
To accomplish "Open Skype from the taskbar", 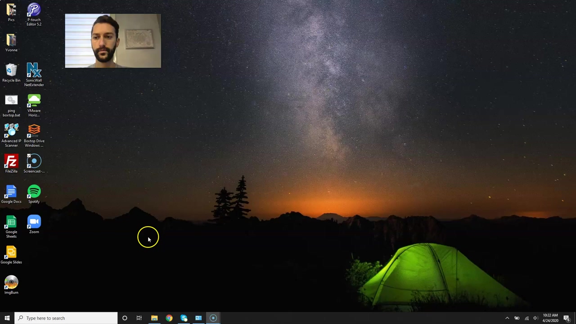I will coord(184,318).
